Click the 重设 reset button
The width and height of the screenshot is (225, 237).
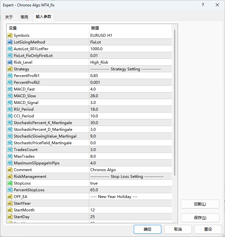(208, 229)
